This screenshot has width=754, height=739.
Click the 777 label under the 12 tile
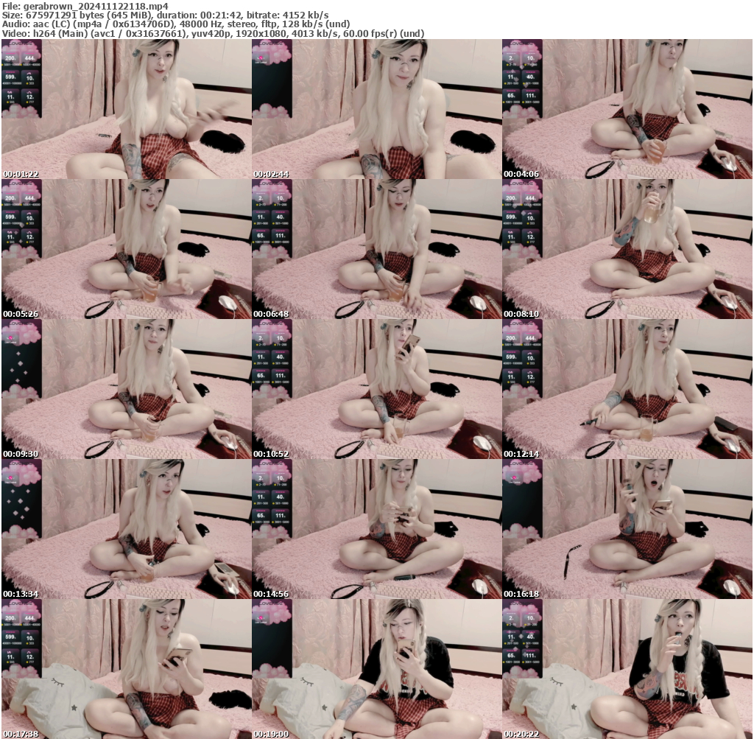point(31,100)
